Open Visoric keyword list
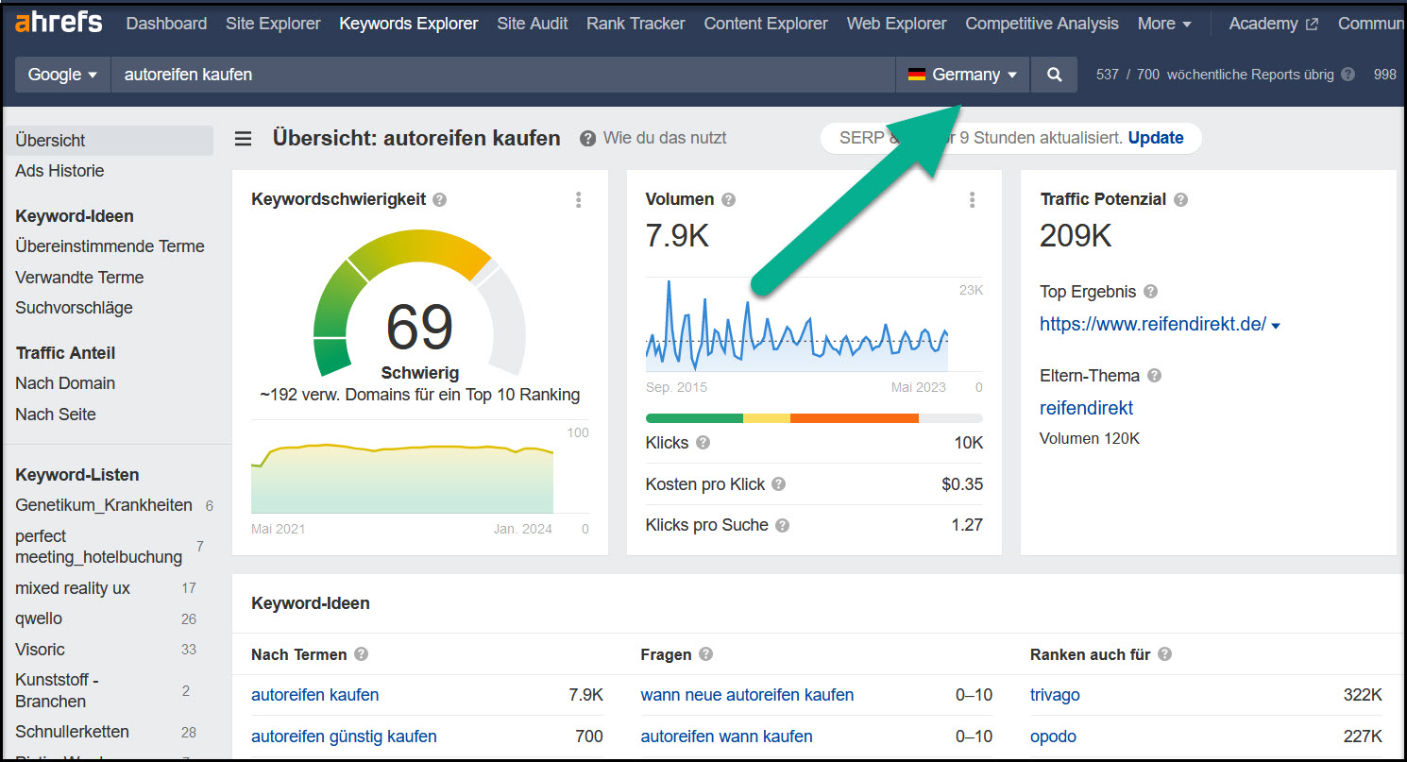The height and width of the screenshot is (762, 1407). click(40, 650)
